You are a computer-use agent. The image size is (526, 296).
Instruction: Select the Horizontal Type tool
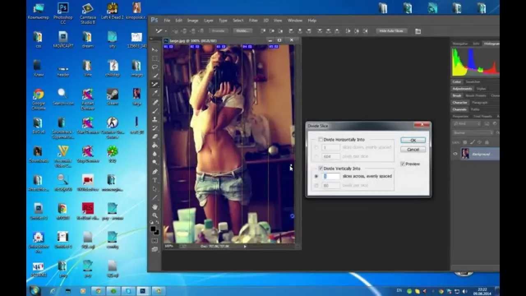coord(155,180)
